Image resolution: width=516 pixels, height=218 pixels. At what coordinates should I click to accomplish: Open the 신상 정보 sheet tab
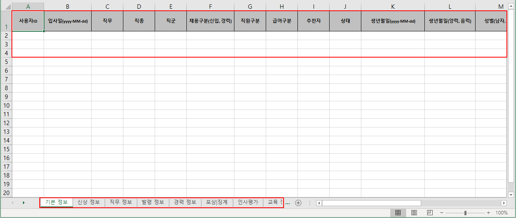(88, 203)
